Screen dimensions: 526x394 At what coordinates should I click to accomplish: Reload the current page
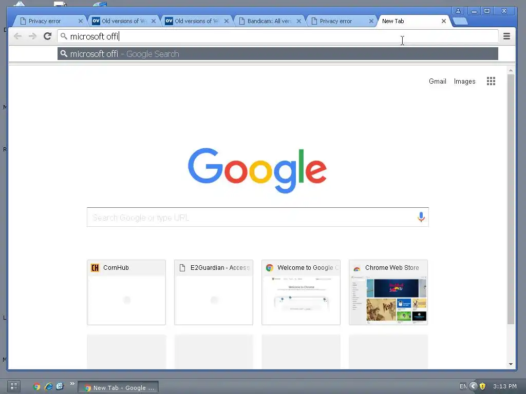click(x=48, y=36)
